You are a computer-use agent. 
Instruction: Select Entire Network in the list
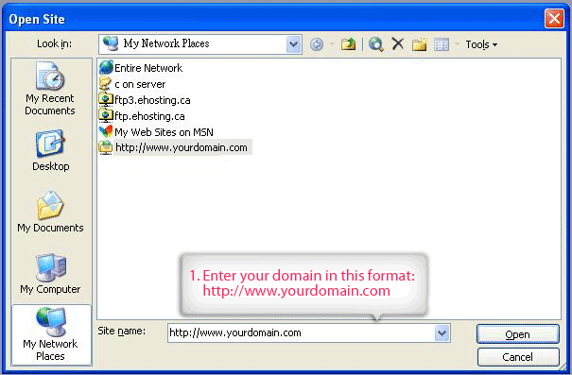(141, 68)
